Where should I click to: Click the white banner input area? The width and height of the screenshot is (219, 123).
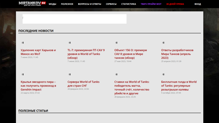[74, 19]
